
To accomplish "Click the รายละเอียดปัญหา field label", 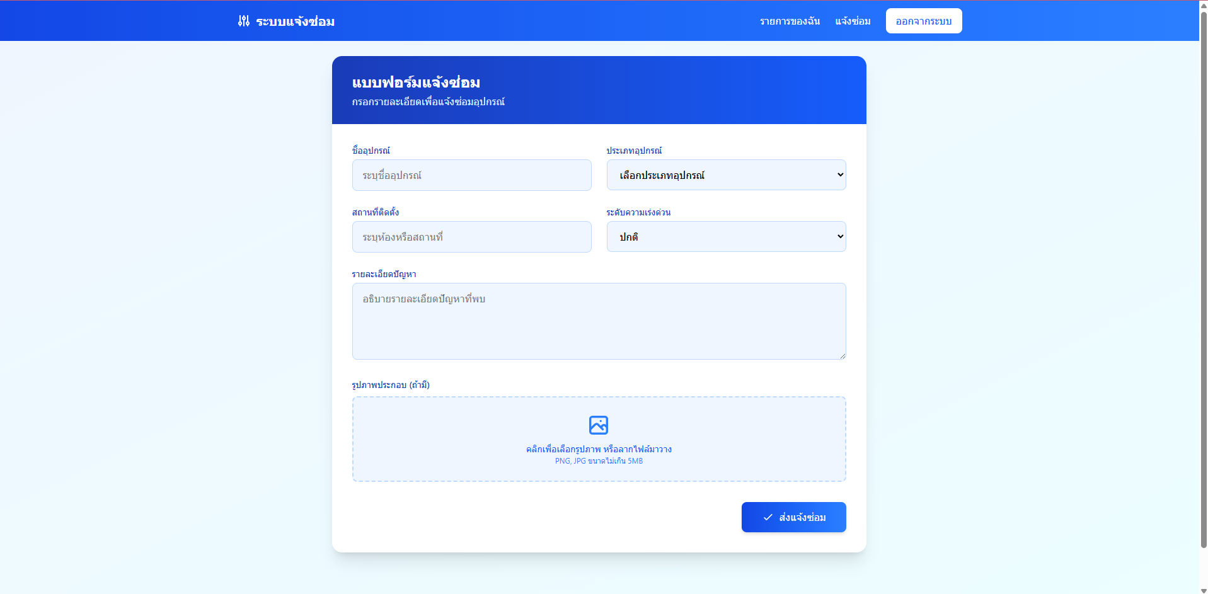I will click(x=384, y=274).
